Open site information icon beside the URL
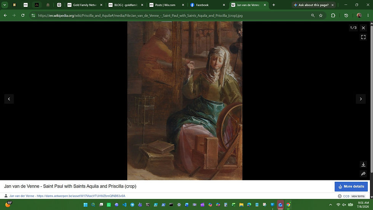This screenshot has height=210, width=373. pyautogui.click(x=33, y=16)
